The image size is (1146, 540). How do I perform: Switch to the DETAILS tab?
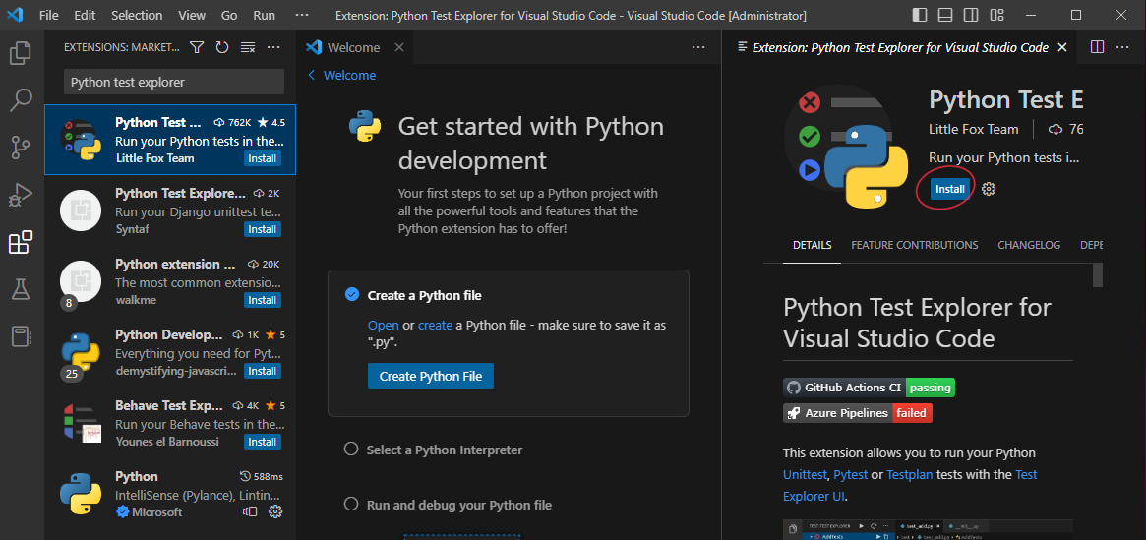pyautogui.click(x=812, y=245)
